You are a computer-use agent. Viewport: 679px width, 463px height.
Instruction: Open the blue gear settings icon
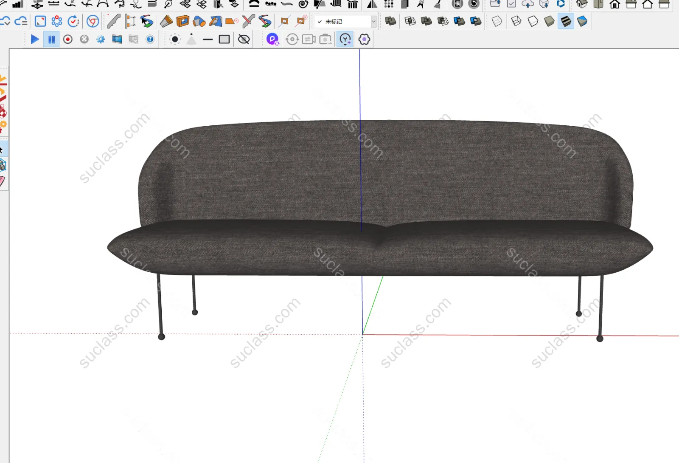click(x=101, y=40)
